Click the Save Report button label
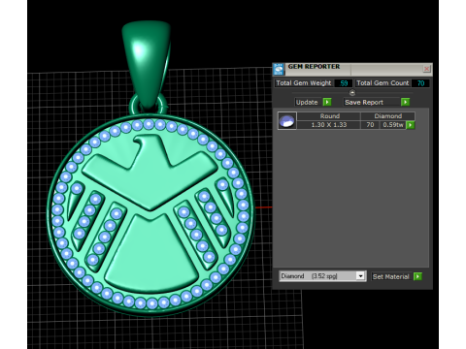Viewport: 466px width, 349px height. coord(364,102)
